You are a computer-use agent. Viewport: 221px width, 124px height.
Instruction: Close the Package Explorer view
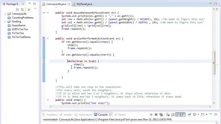coord(23,4)
